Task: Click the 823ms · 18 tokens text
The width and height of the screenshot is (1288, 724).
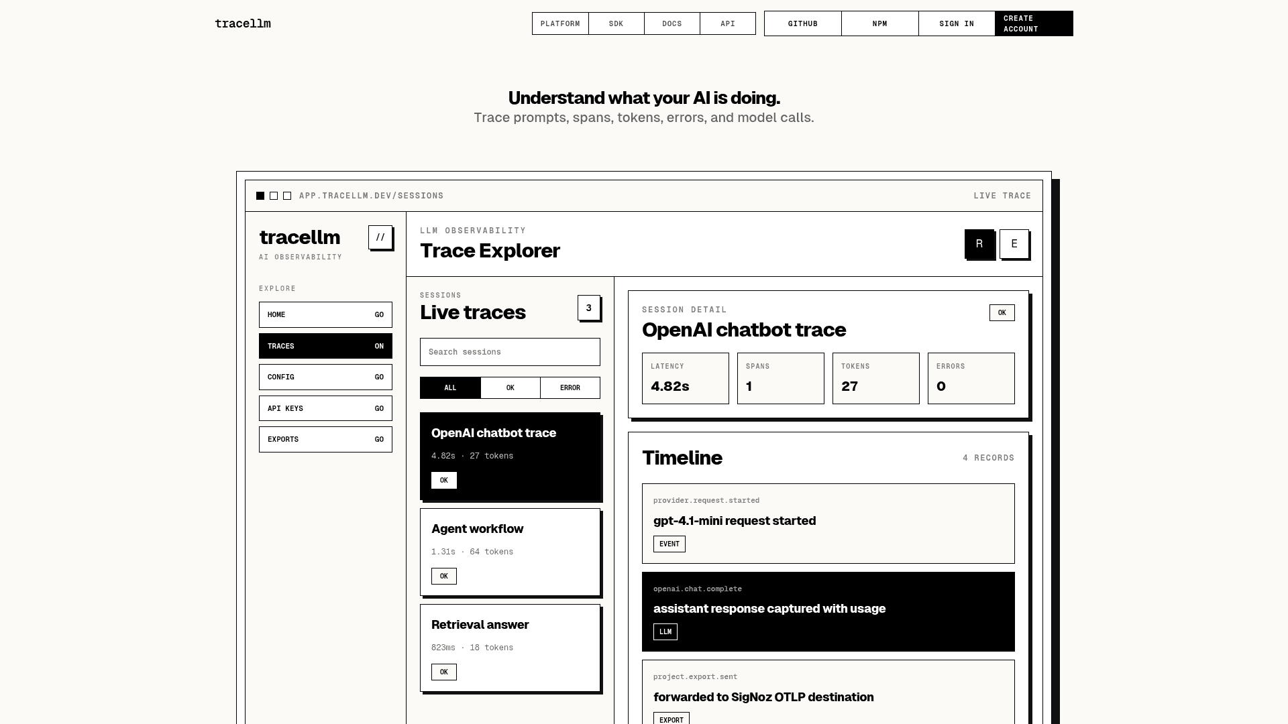Action: [472, 648]
